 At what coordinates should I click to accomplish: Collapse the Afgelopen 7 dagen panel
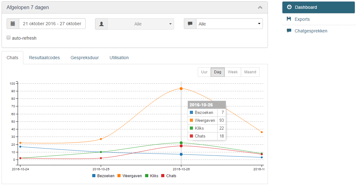pyautogui.click(x=260, y=7)
